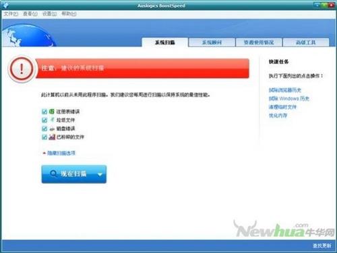
Task: Minimize the BoostSpeed window
Action: (x=317, y=5)
